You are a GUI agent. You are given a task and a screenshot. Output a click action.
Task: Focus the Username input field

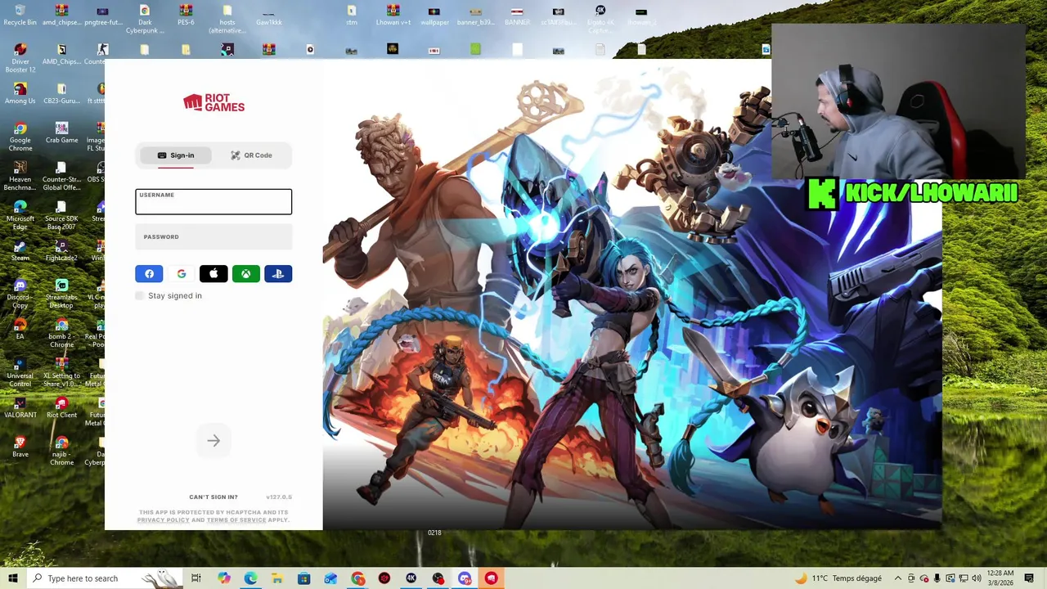click(213, 202)
